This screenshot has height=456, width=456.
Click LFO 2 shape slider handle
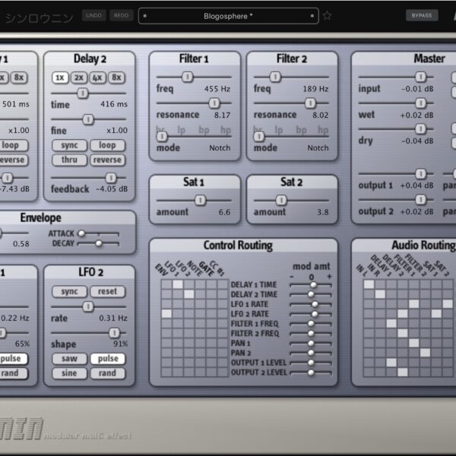pyautogui.click(x=114, y=333)
